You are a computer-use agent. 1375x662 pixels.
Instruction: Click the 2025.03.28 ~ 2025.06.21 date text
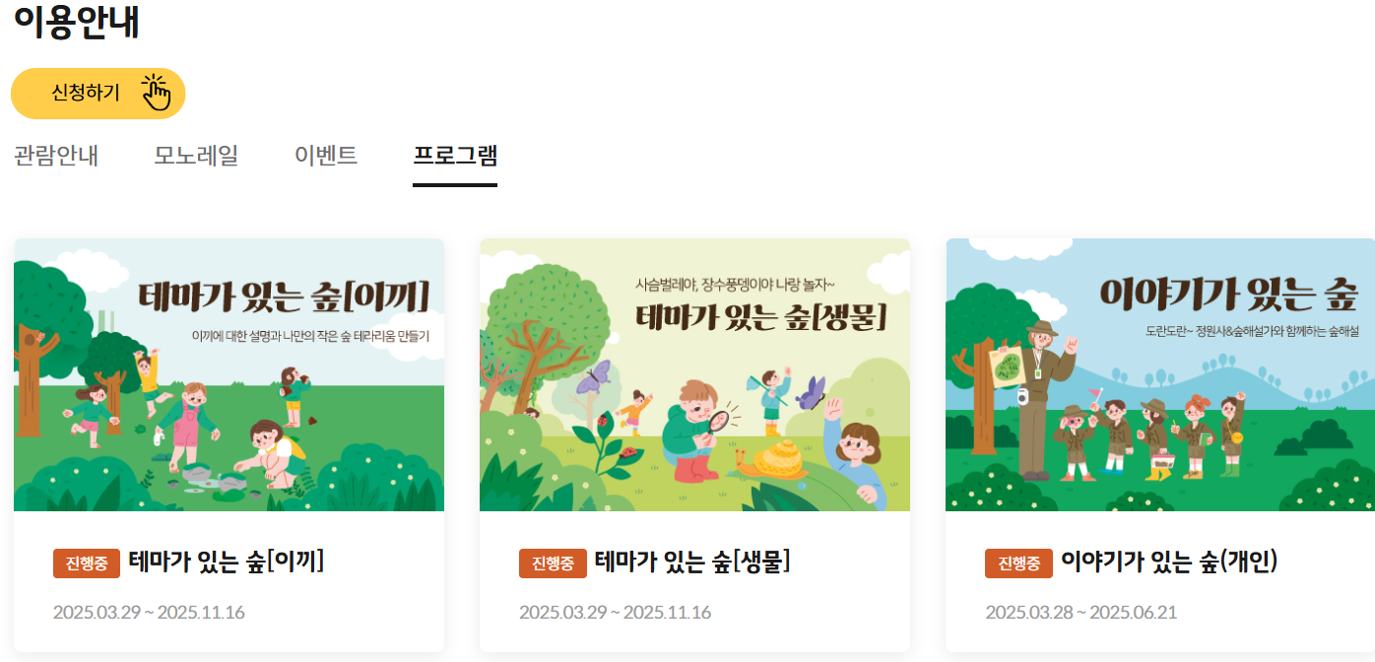click(1080, 613)
